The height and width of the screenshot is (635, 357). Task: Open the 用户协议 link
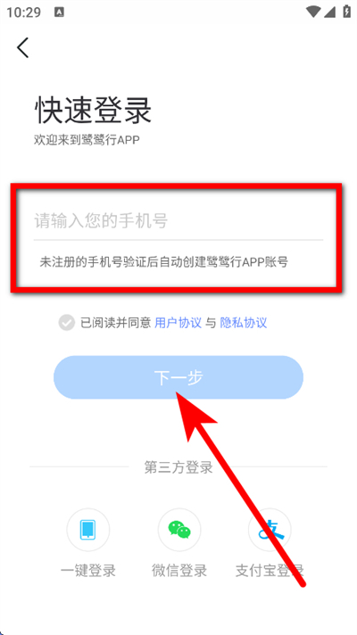tap(178, 323)
